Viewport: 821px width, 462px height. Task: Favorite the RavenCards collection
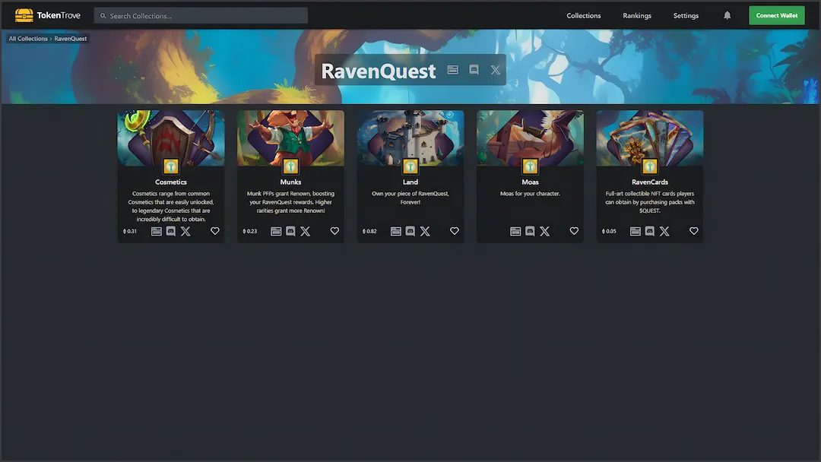(x=693, y=230)
